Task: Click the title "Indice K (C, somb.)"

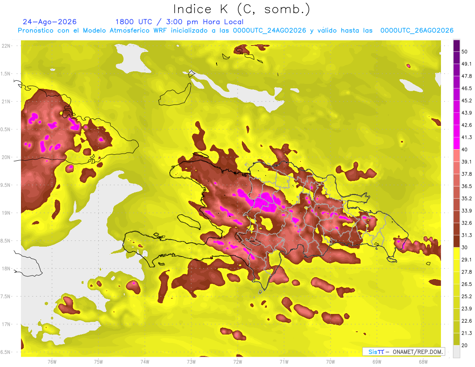Action: 241,9
